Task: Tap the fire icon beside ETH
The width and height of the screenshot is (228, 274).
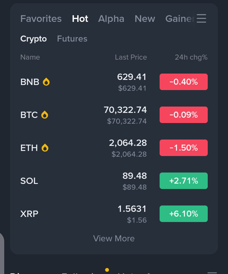Action: 45,148
